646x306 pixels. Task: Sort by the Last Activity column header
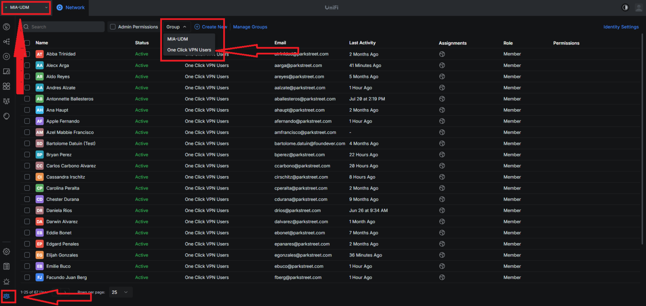click(362, 43)
